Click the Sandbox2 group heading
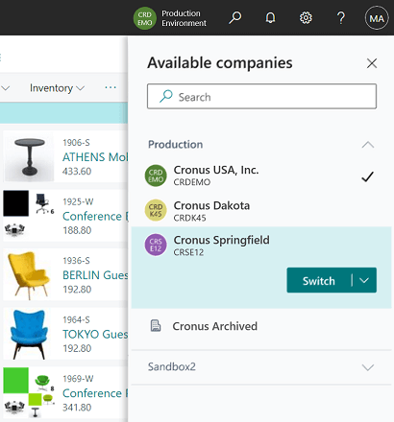Image resolution: width=394 pixels, height=422 pixels. tap(172, 366)
